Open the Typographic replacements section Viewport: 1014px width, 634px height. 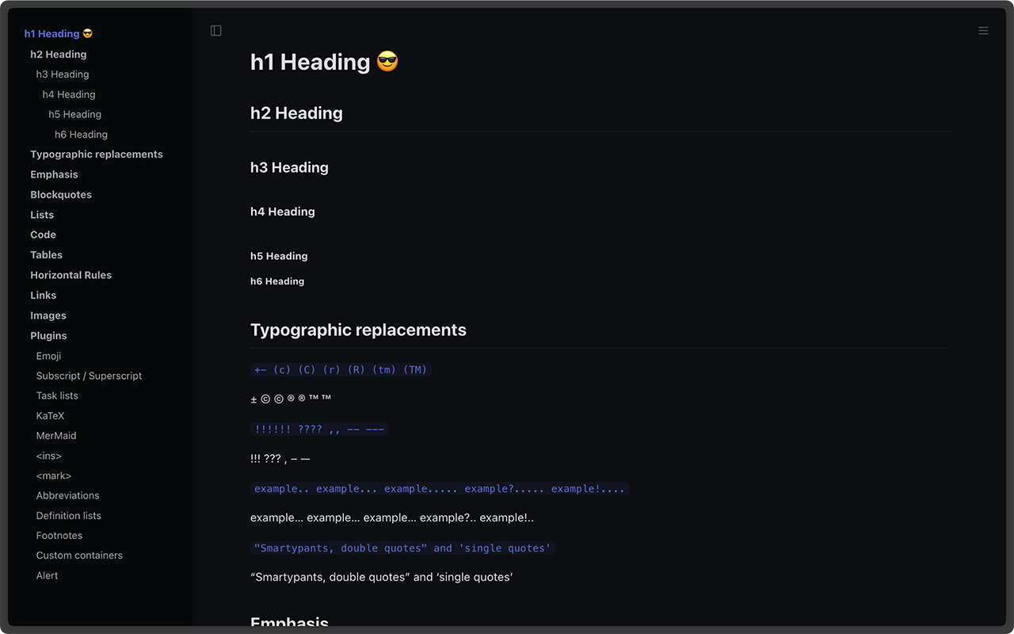point(96,154)
